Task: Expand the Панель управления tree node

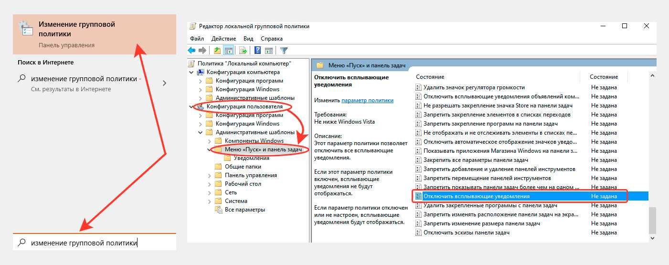Action: point(210,175)
